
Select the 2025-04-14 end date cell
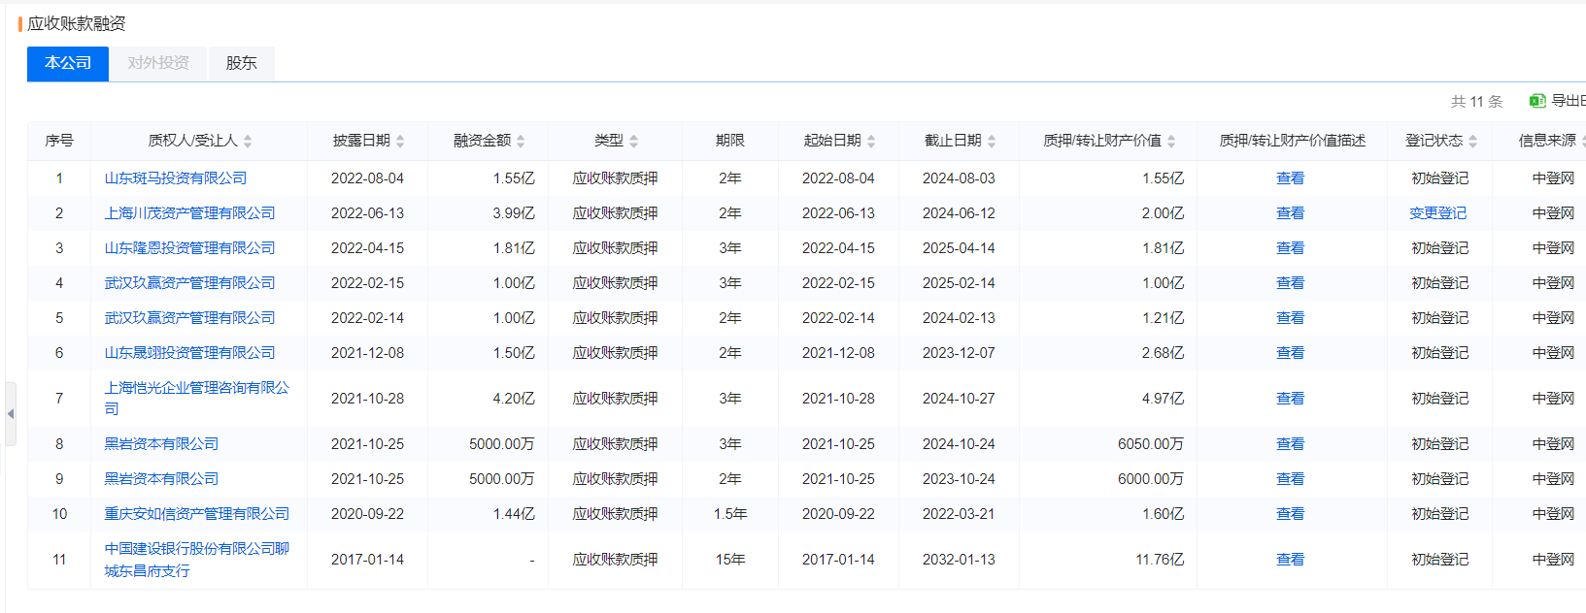click(x=959, y=248)
